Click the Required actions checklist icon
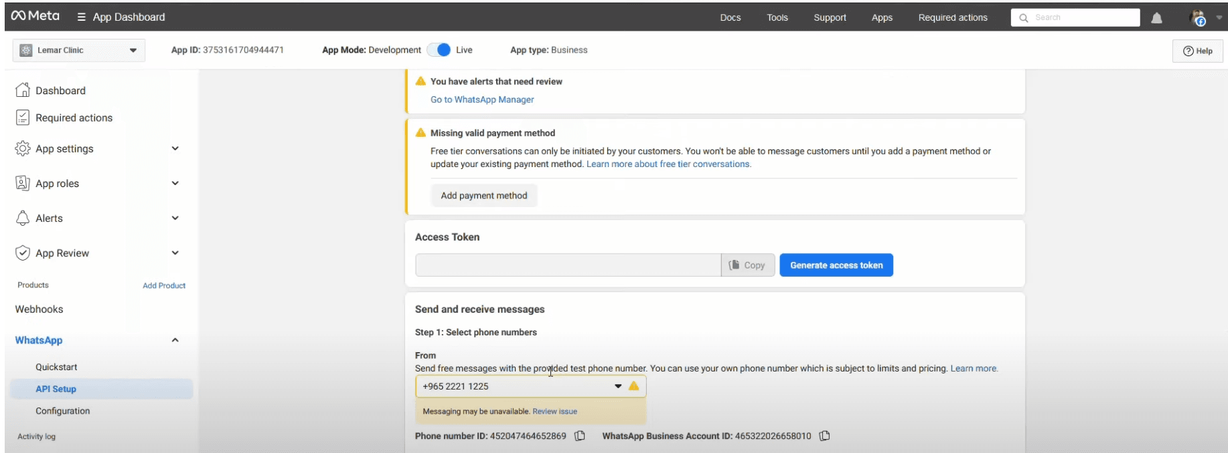Viewport: 1228px width, 453px height. [23, 118]
